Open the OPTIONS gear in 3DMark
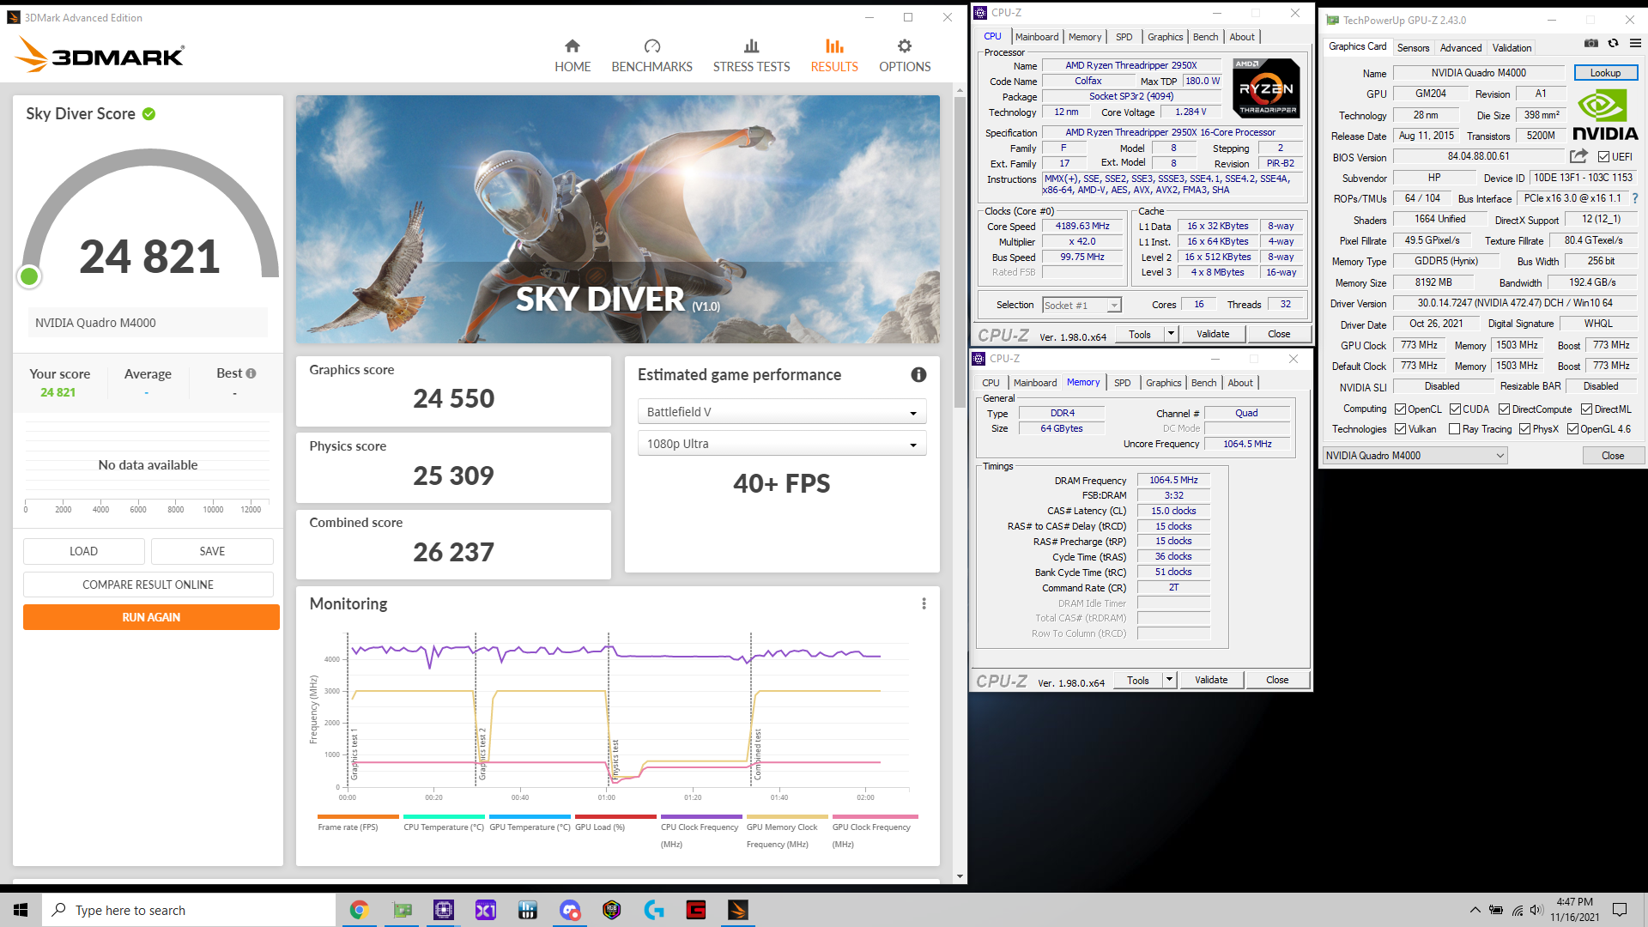 point(905,56)
